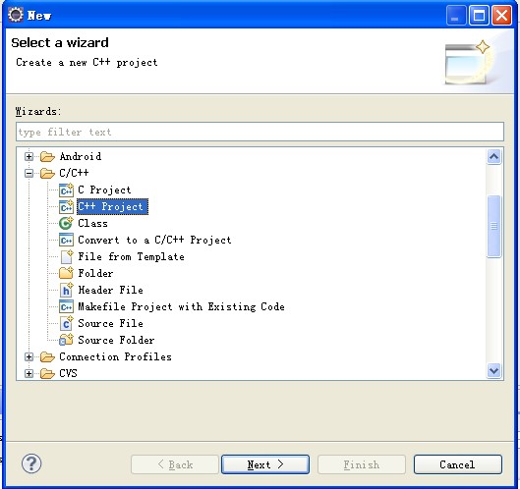The image size is (520, 489).
Task: Select the Header File entry
Action: (111, 290)
